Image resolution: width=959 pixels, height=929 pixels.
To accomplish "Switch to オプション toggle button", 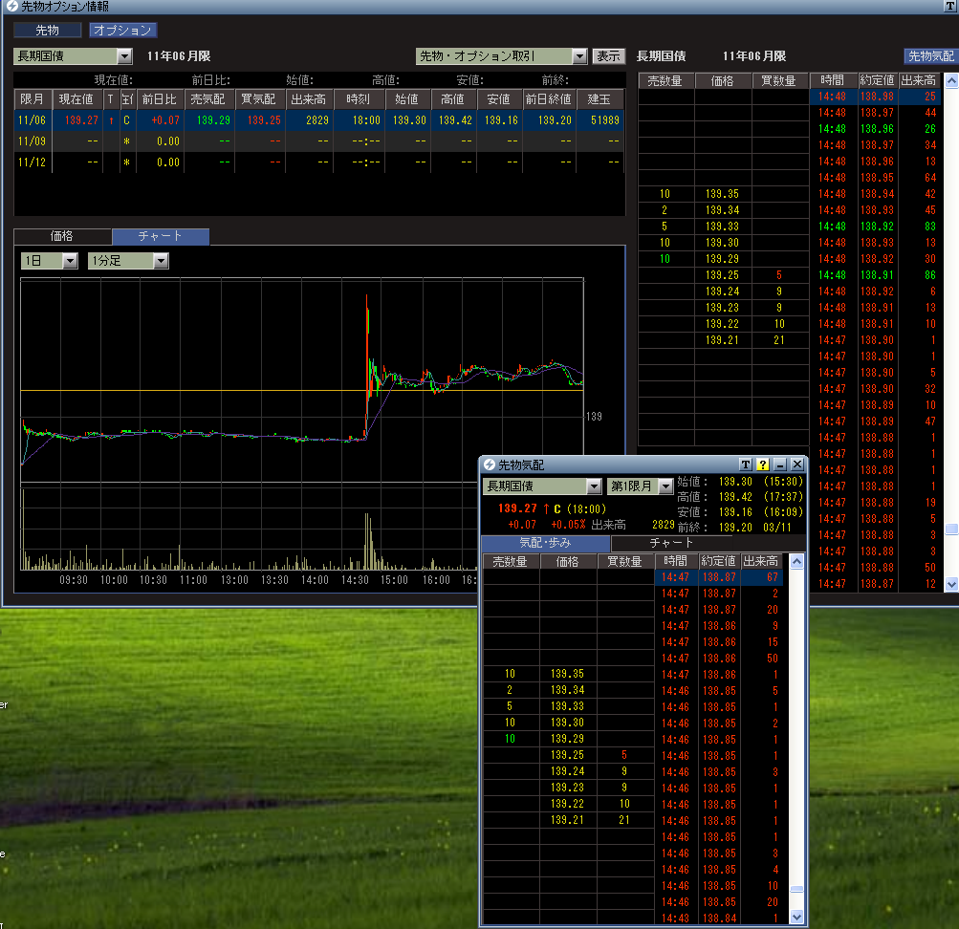I will click(x=122, y=30).
